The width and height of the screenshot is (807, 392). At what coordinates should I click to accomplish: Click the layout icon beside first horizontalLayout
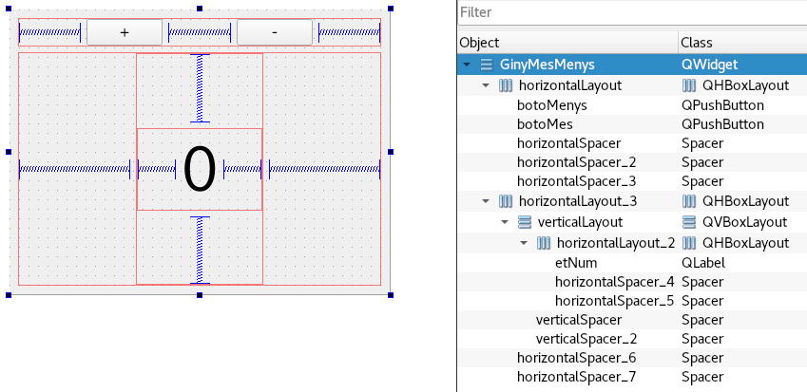click(506, 85)
